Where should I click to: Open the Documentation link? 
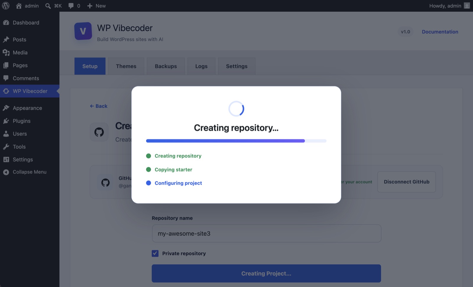coord(440,32)
